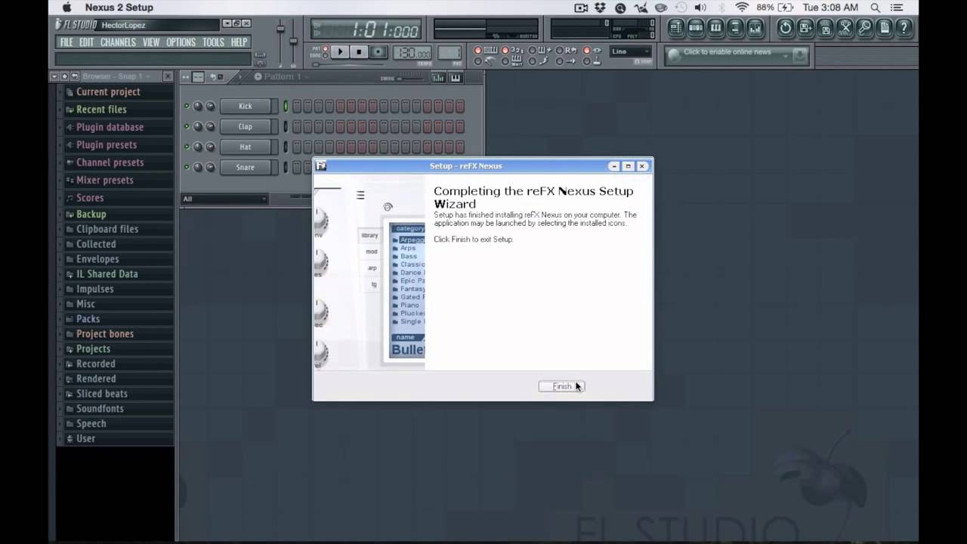Click the browser collapse structure icon

[x=65, y=76]
